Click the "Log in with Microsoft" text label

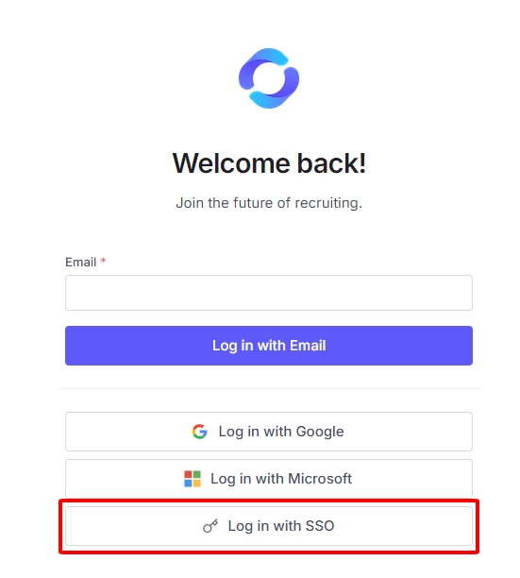pos(281,479)
